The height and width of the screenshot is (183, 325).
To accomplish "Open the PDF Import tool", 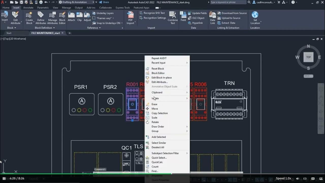I will point(130,18).
